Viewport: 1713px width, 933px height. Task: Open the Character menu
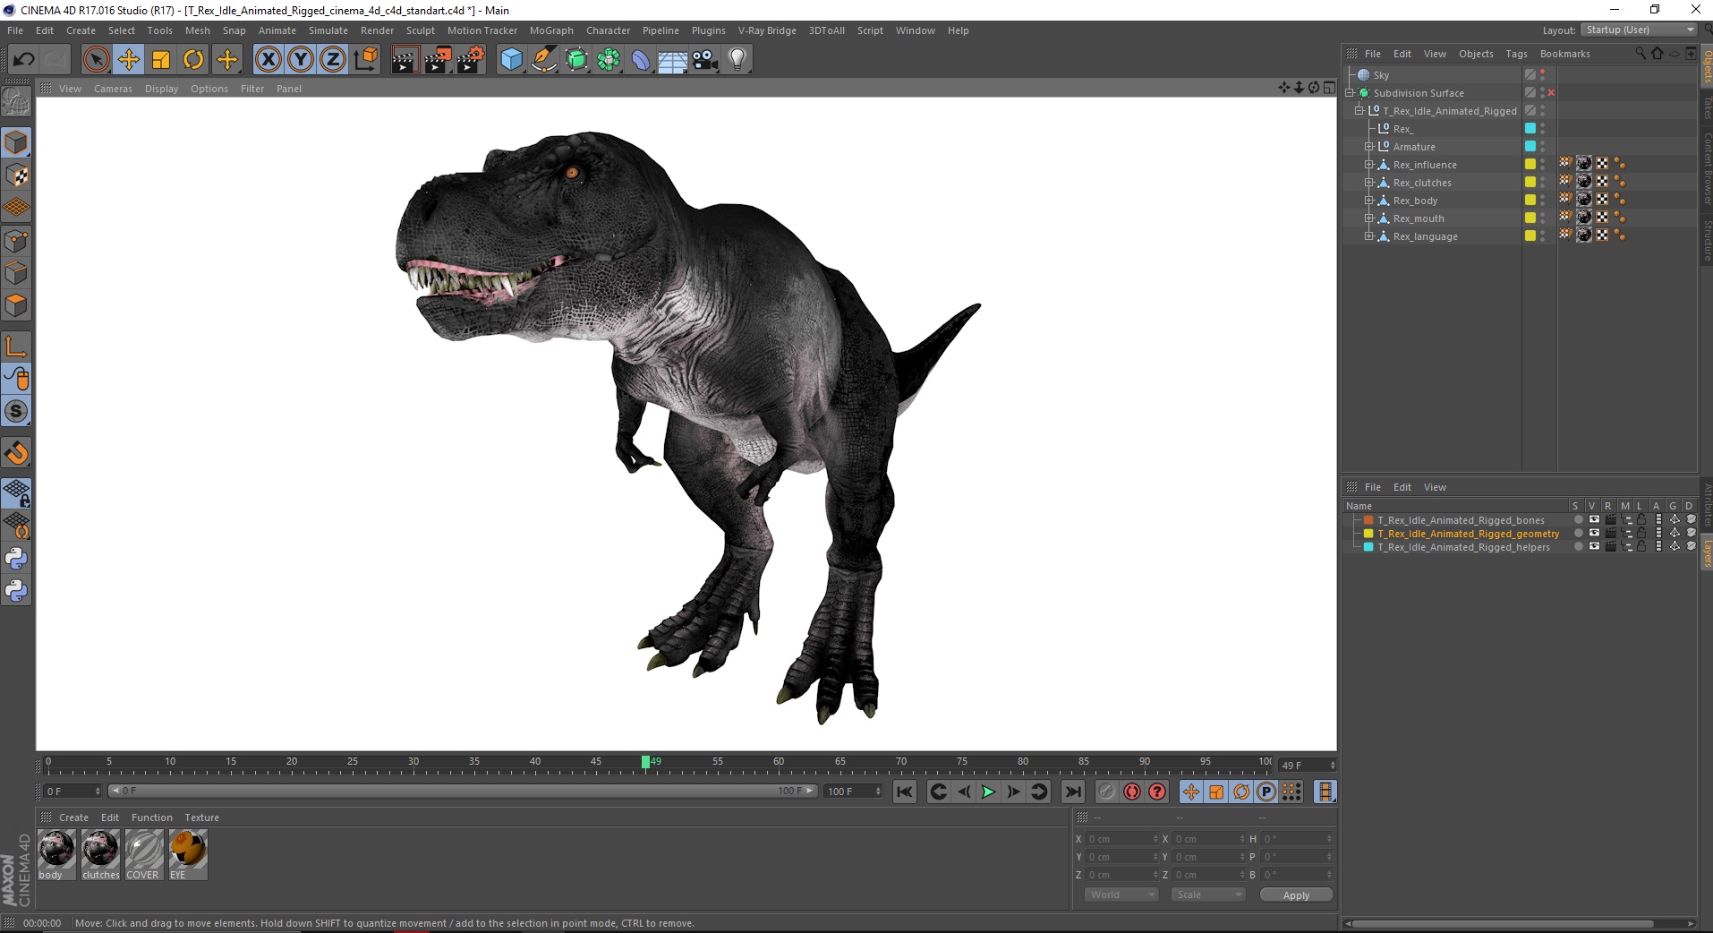(608, 30)
